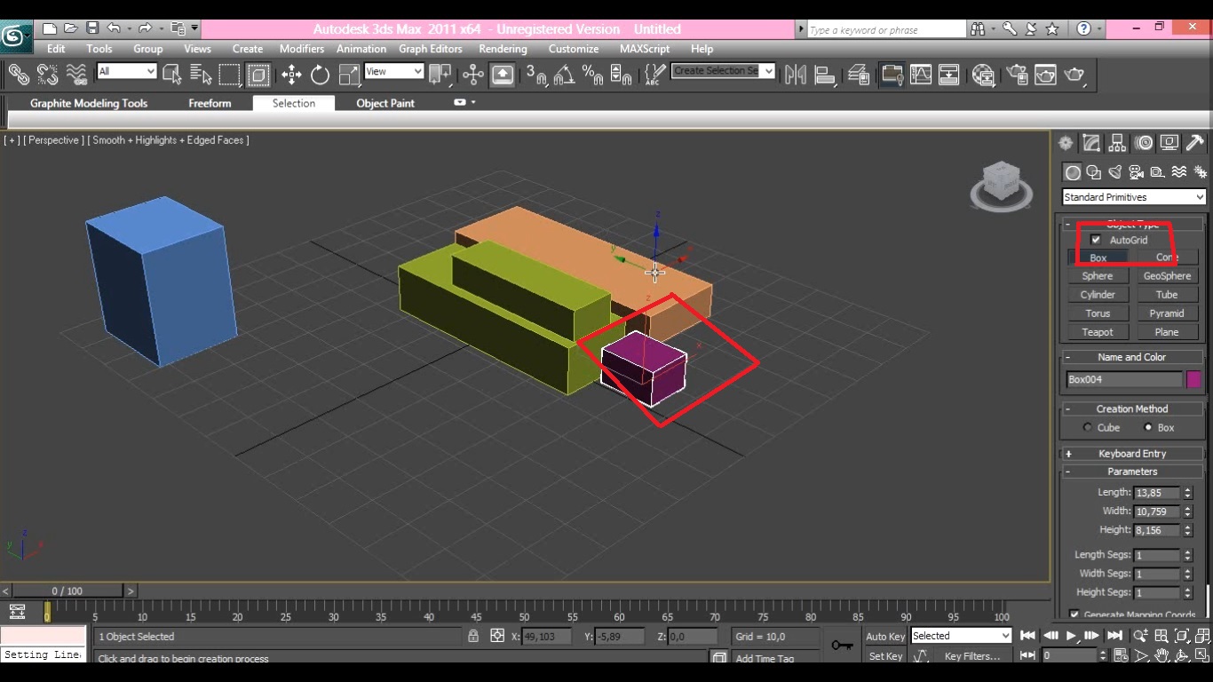Open the Create panel geometry icon
The height and width of the screenshot is (682, 1213).
[1074, 171]
